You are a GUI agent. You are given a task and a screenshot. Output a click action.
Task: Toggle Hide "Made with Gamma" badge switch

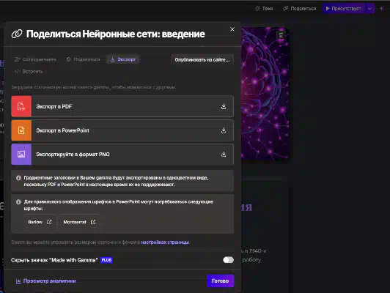coord(228,260)
